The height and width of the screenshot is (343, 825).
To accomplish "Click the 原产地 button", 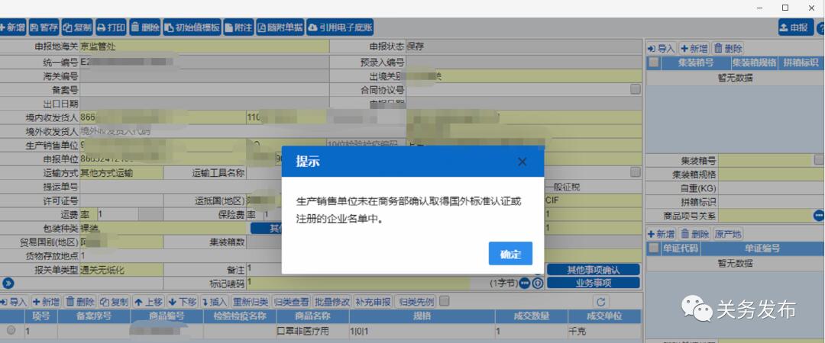I will point(728,234).
